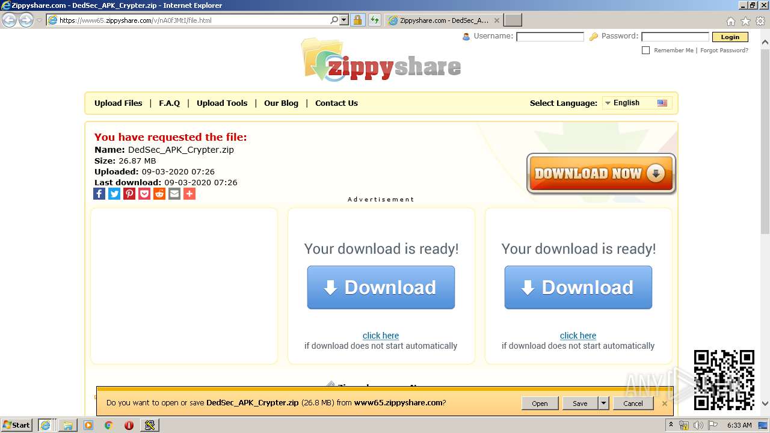Image resolution: width=770 pixels, height=433 pixels.
Task: Share file on Reddit icon
Action: point(159,194)
